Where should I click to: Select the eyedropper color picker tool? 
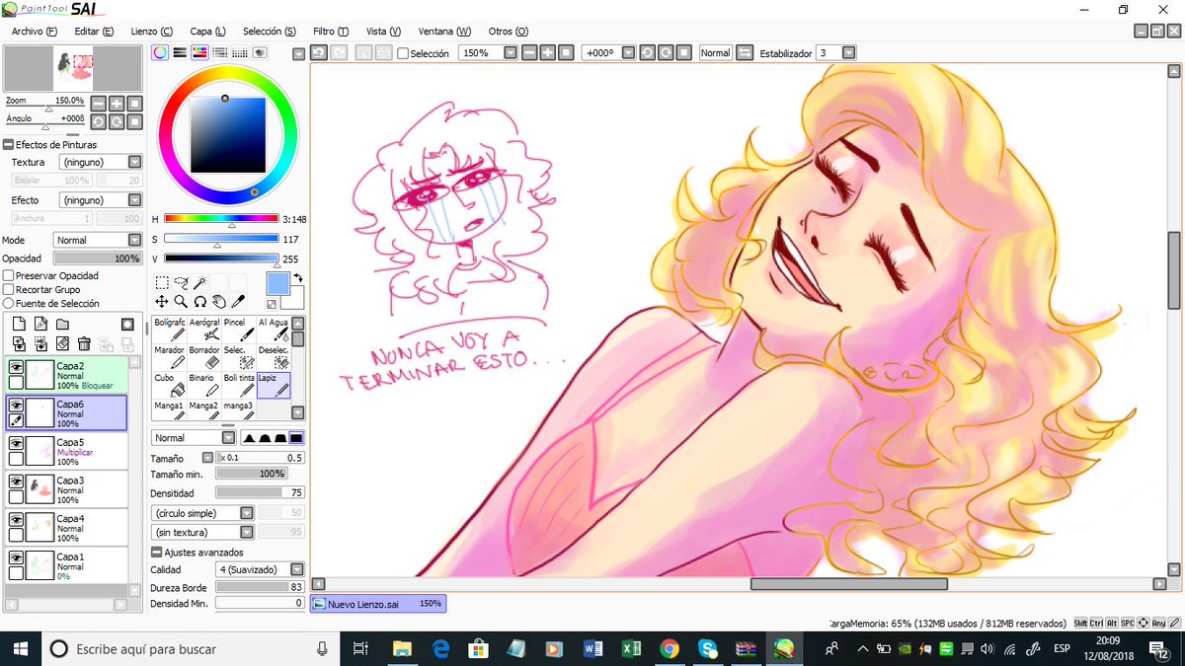tap(238, 301)
